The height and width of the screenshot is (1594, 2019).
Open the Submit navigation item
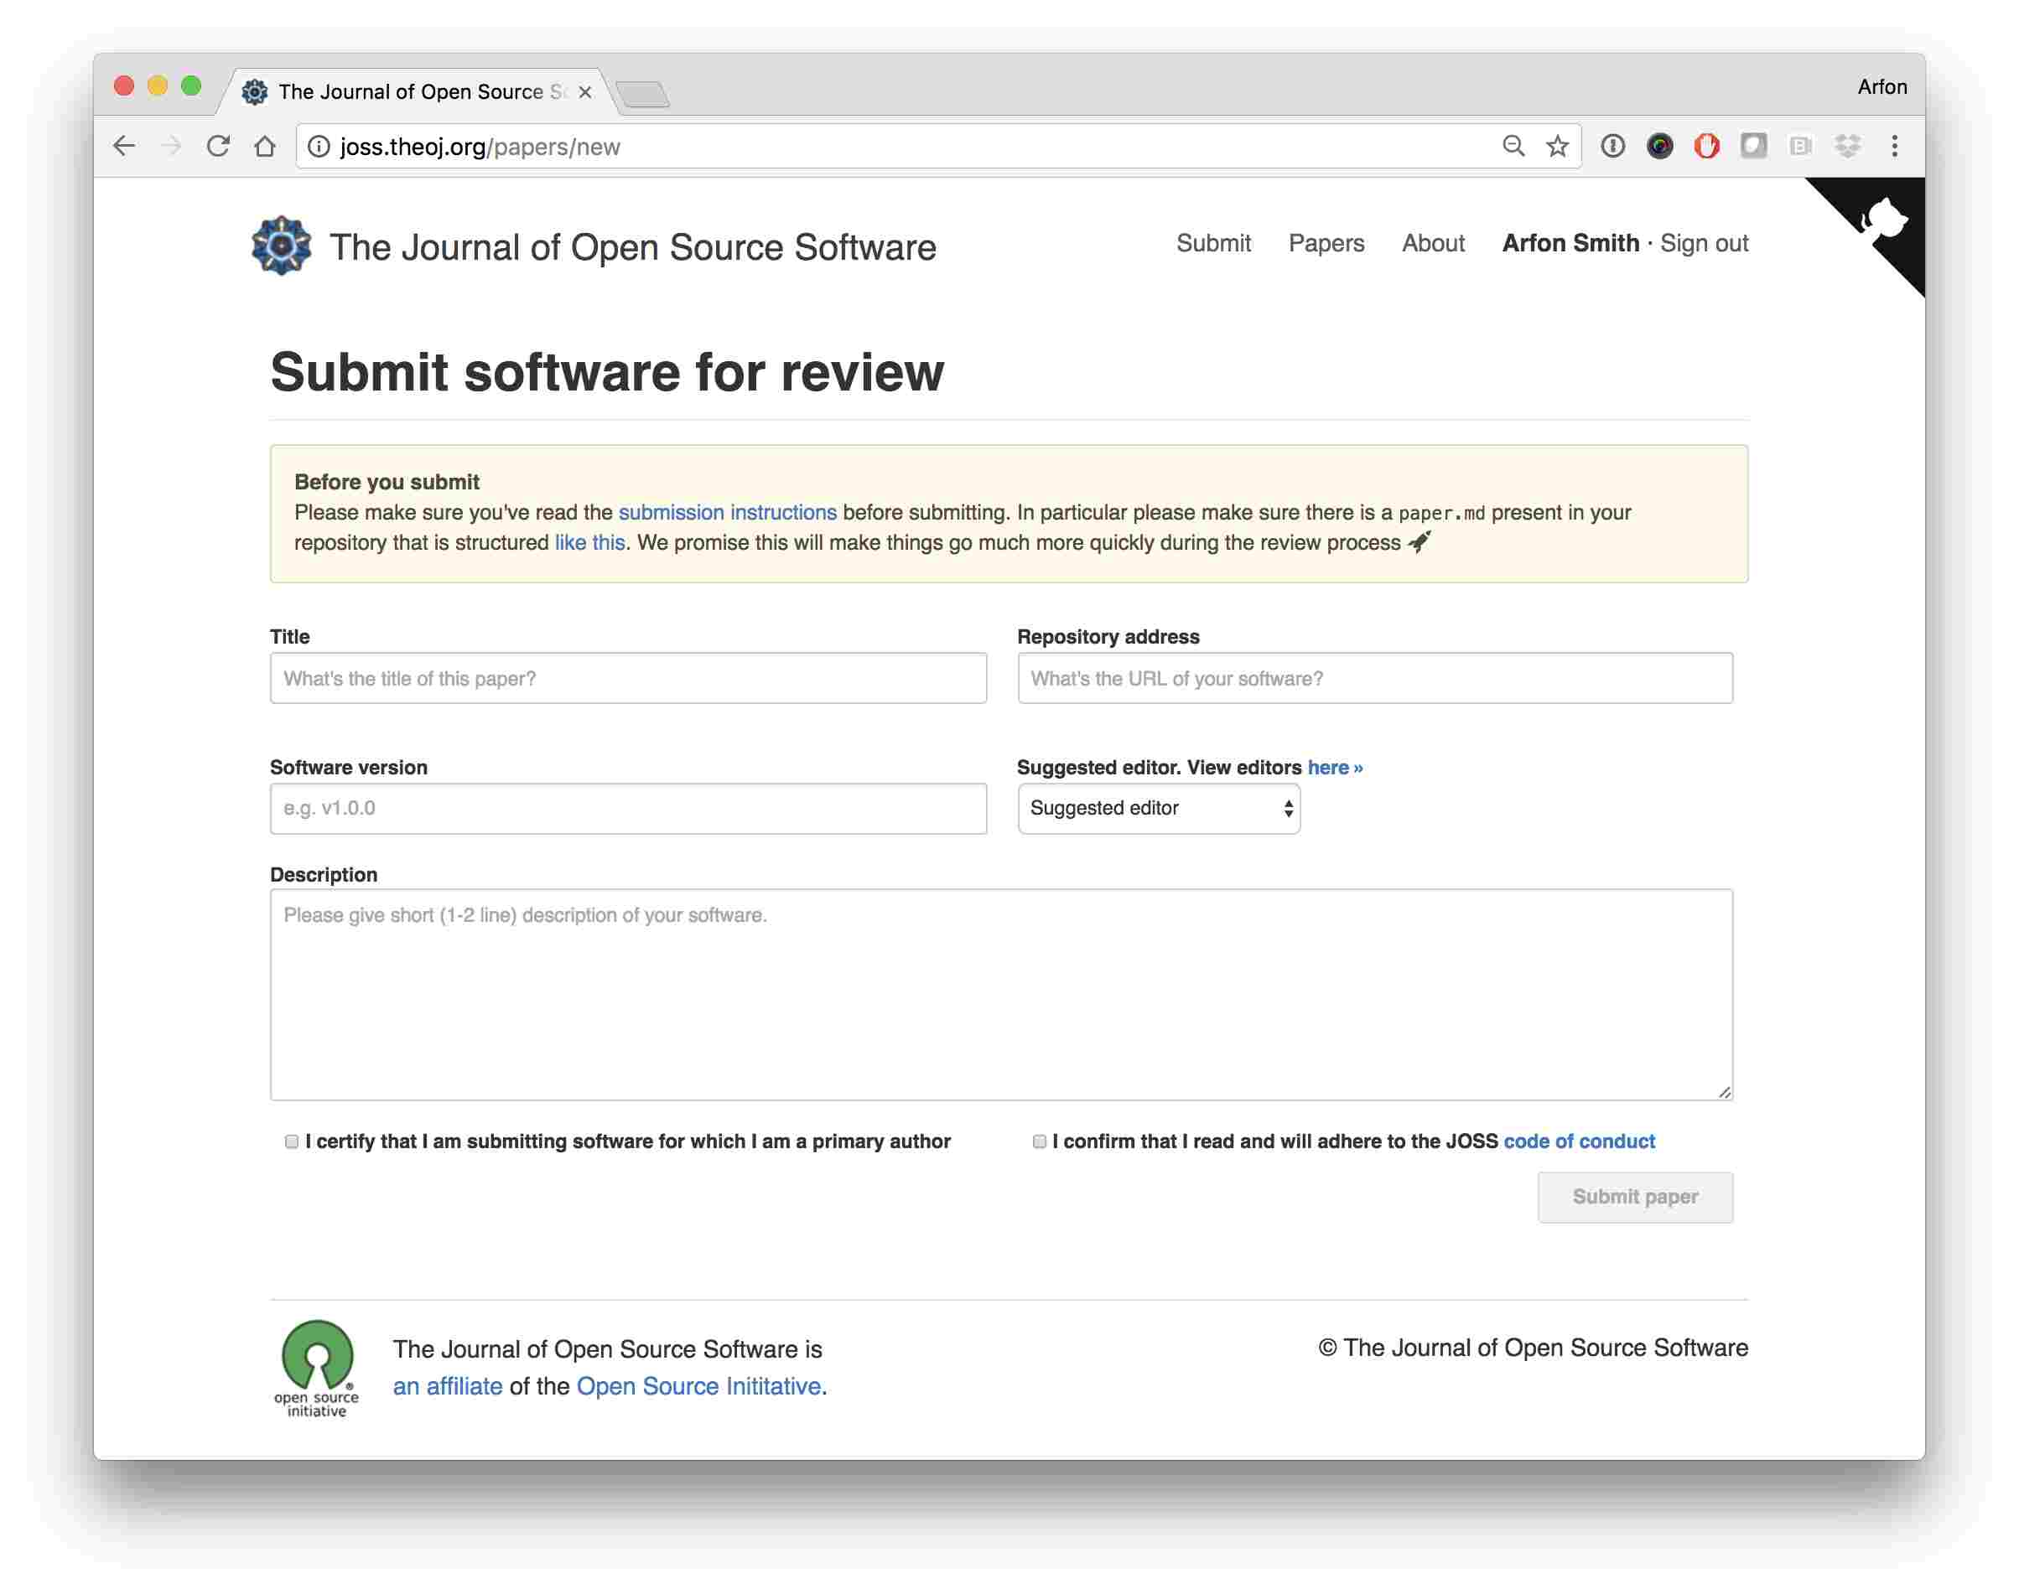pos(1212,244)
